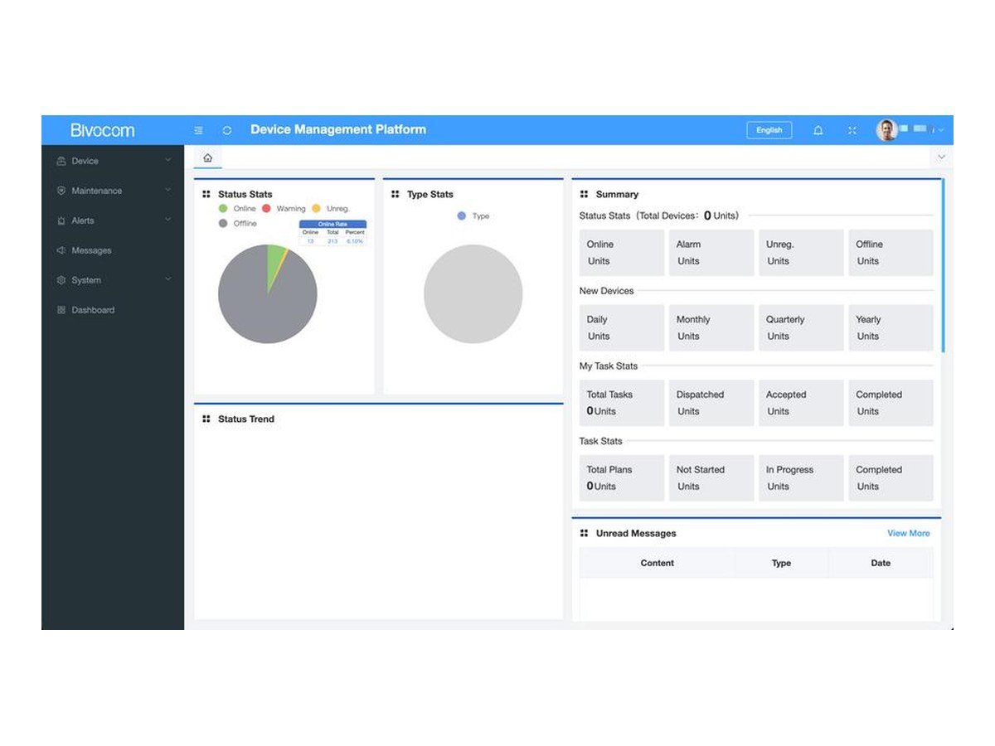Click the Online Units card
This screenshot has width=995, height=746.
[622, 253]
